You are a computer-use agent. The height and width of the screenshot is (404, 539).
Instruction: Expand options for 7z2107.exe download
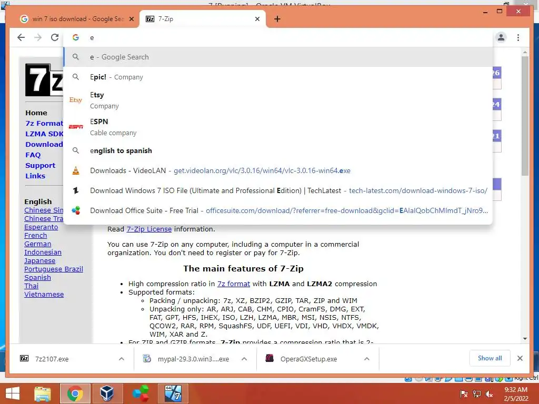click(x=122, y=359)
